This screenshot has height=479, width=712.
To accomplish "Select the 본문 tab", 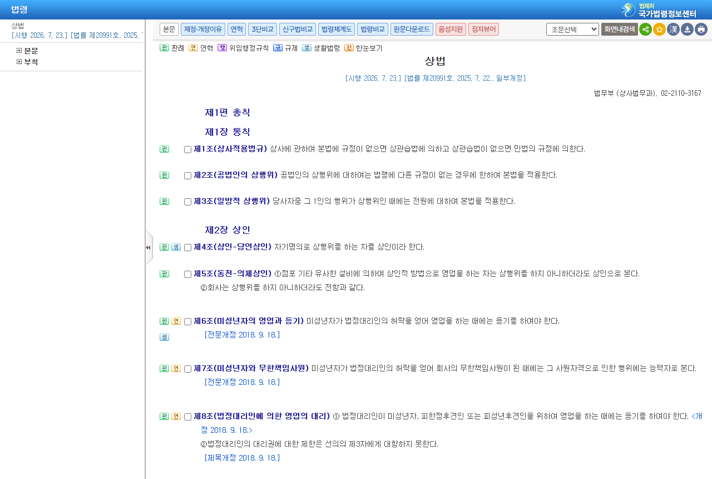I will click(169, 29).
